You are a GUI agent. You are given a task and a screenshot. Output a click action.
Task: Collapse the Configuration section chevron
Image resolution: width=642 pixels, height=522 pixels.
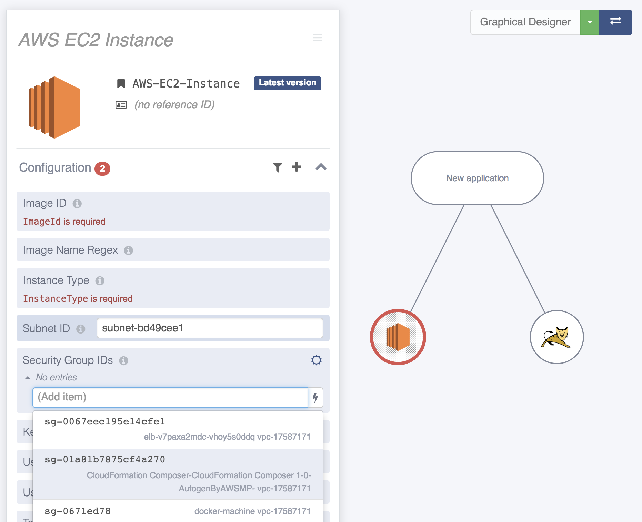click(x=321, y=167)
